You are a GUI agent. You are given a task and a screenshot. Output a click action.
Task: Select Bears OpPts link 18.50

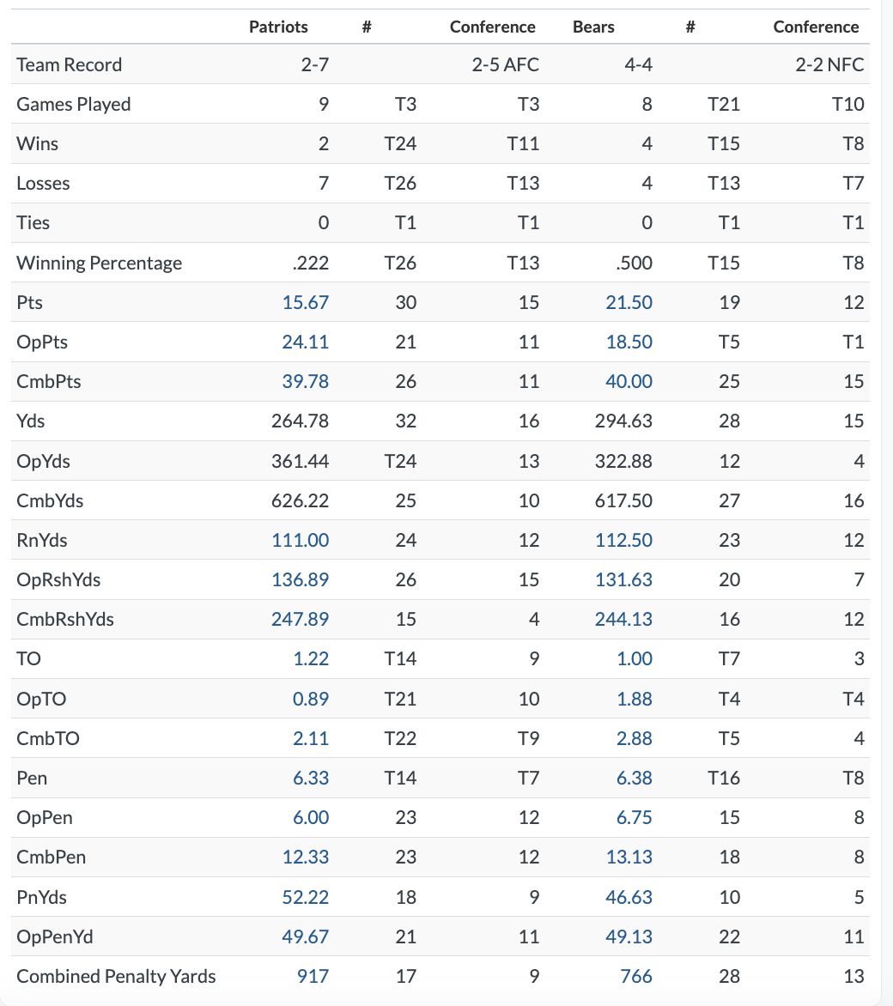(629, 342)
